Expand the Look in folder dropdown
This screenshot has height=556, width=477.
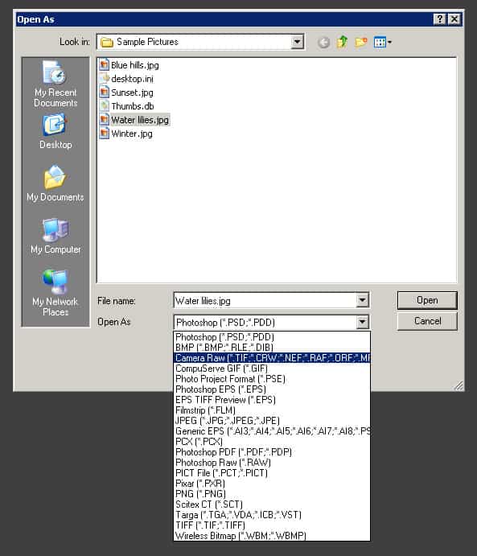(297, 42)
